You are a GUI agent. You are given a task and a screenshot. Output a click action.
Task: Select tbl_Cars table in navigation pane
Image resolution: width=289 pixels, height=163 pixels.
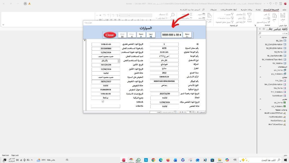pos(279,41)
